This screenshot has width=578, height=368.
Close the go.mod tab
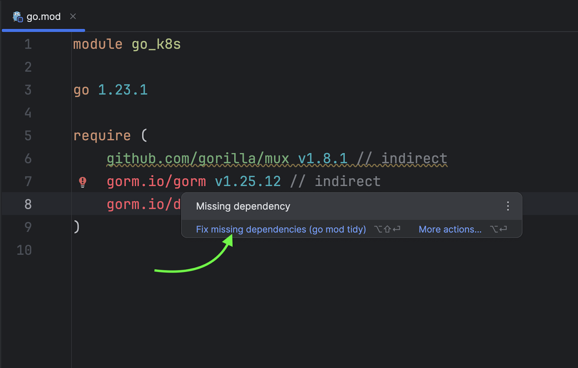[73, 16]
